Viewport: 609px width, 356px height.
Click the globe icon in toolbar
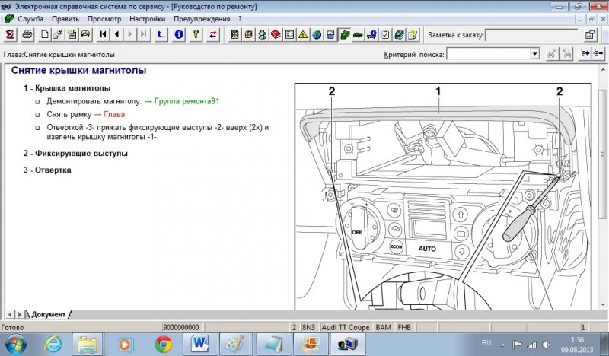point(317,34)
